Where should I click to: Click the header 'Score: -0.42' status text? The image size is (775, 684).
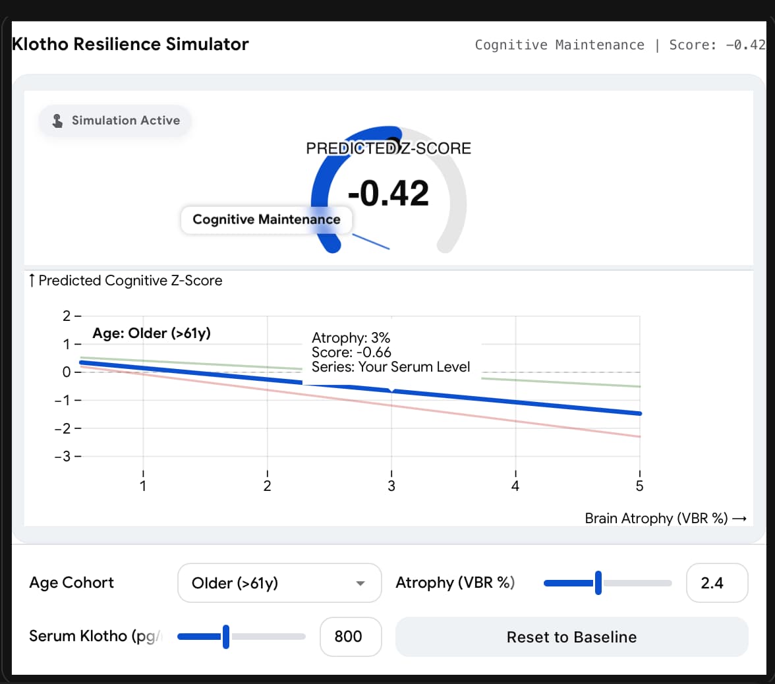pyautogui.click(x=717, y=45)
